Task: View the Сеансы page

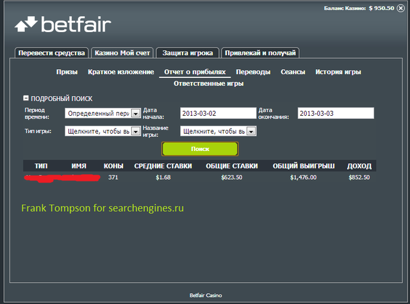Action: point(293,72)
